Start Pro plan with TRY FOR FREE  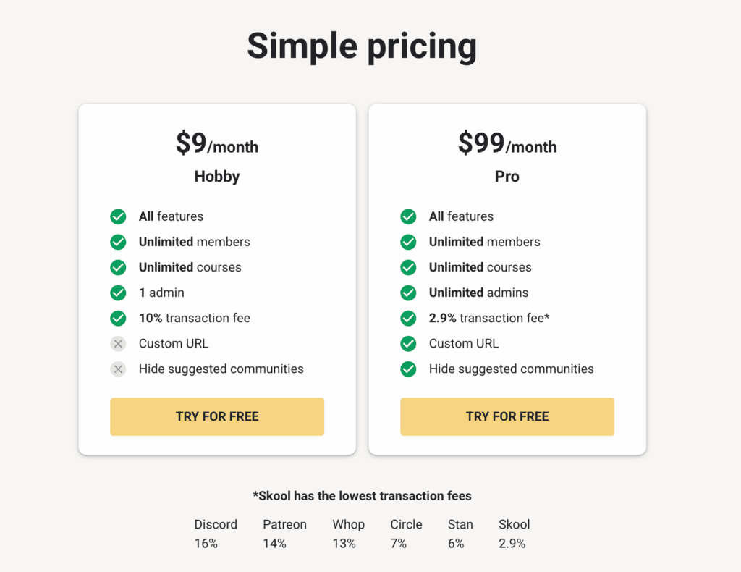[507, 416]
